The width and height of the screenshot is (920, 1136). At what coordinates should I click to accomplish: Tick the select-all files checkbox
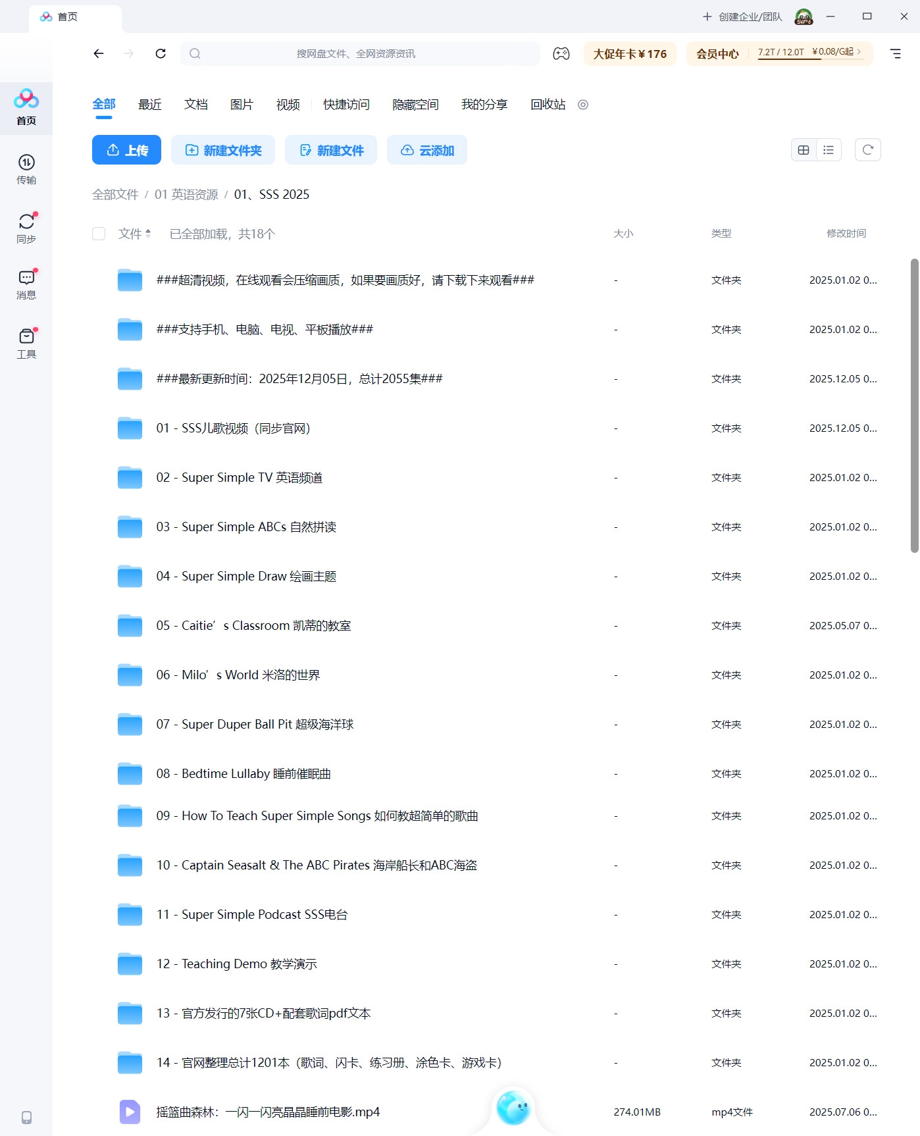(x=99, y=234)
